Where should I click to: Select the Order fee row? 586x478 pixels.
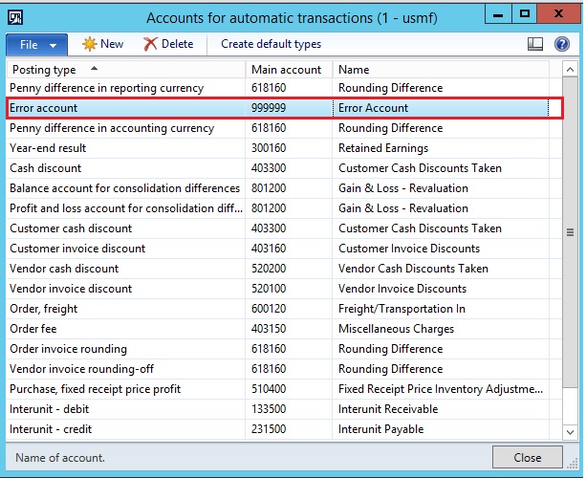[x=124, y=329]
